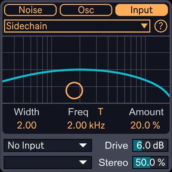172x172 pixels.
Task: Click the arrow on the empty bottom dropdown
Action: pos(83,162)
